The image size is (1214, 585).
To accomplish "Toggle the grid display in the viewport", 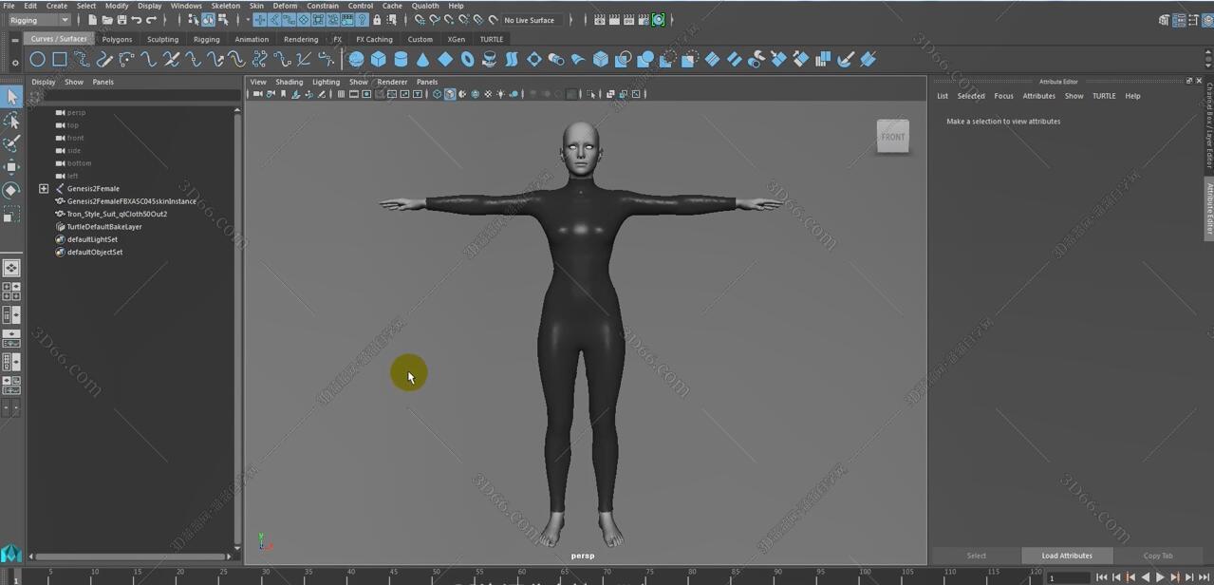I will (341, 94).
